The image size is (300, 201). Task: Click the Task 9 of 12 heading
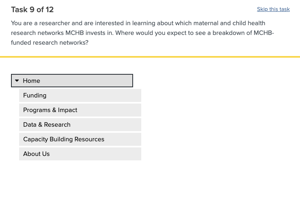33,10
